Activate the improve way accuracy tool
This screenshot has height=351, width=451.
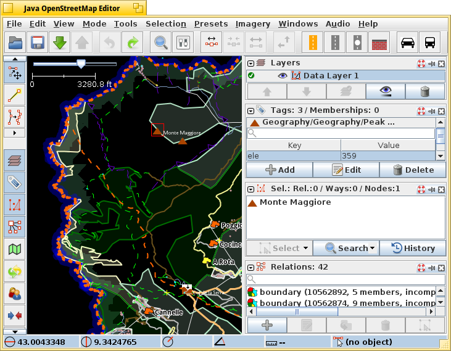pos(15,117)
